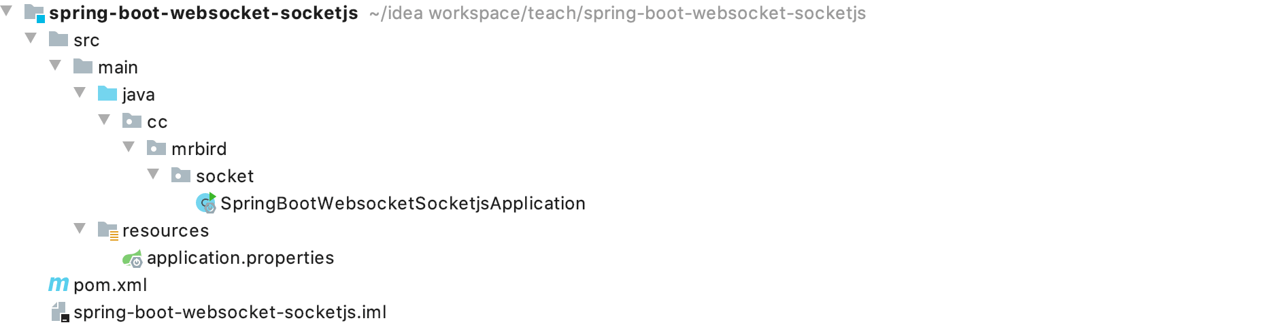Click the application.properties Spring leaf icon
Image resolution: width=1261 pixels, height=325 pixels.
(132, 258)
